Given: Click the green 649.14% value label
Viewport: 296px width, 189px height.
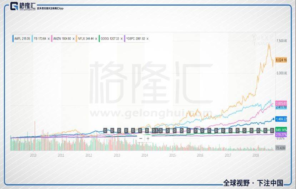Looking at the screenshot, I should tap(281, 130).
